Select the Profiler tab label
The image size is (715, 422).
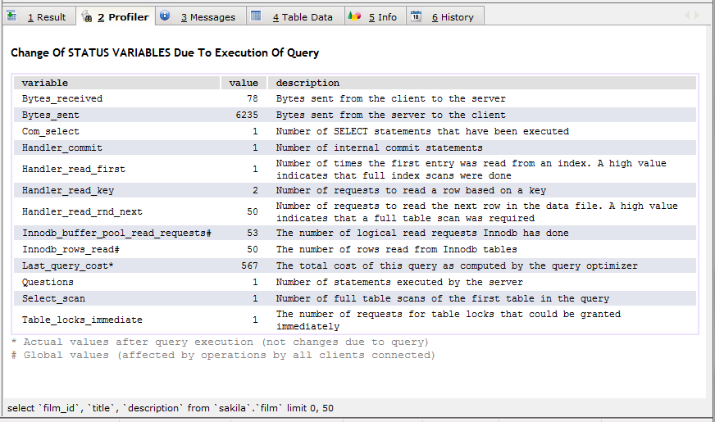pyautogui.click(x=123, y=17)
